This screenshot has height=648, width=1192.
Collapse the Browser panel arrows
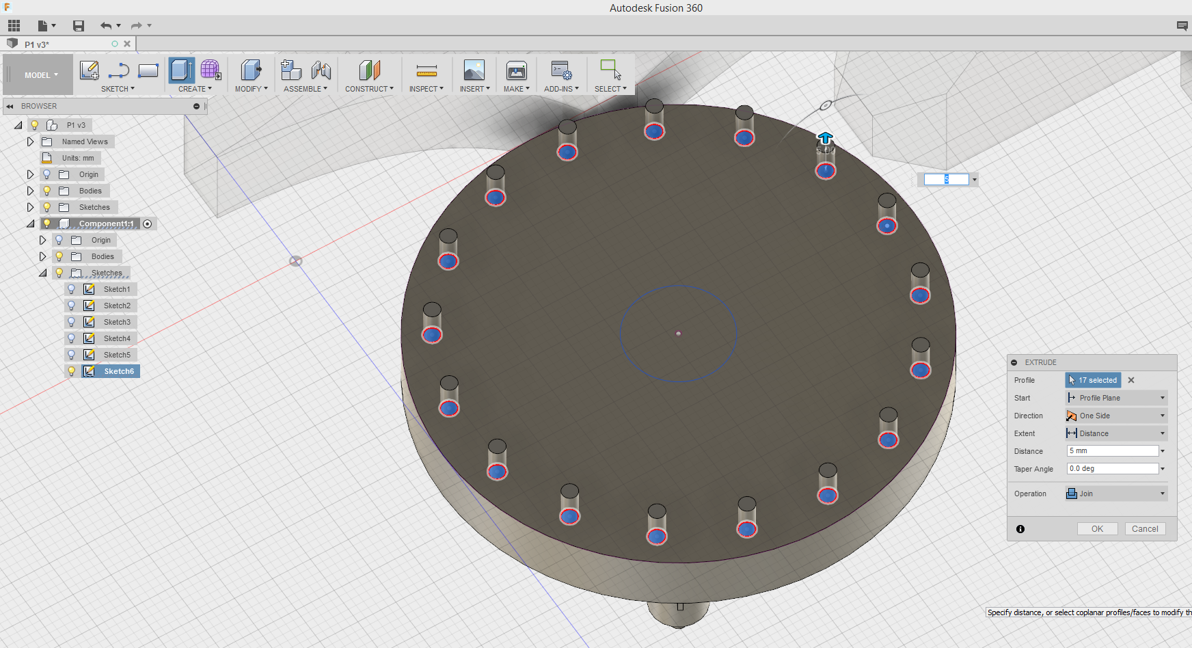click(x=10, y=107)
